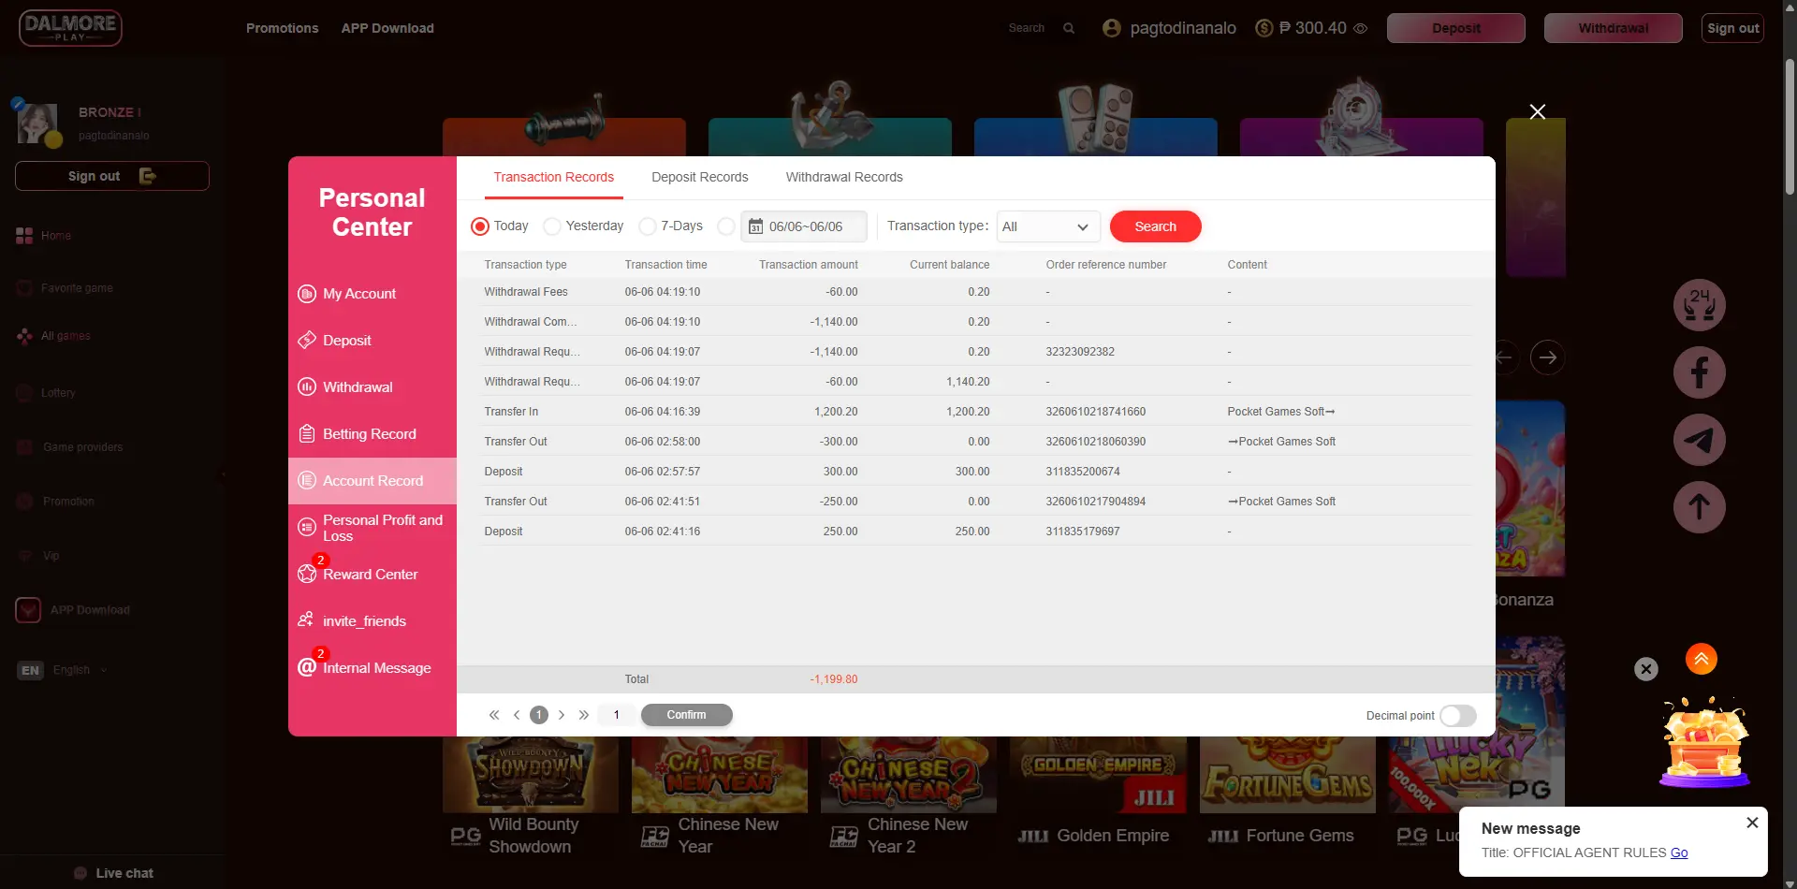Image resolution: width=1797 pixels, height=889 pixels.
Task: Open the Telegram channel icon
Action: pyautogui.click(x=1699, y=440)
